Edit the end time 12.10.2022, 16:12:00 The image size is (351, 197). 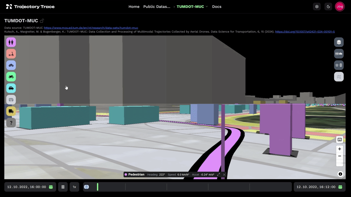[x=316, y=187]
